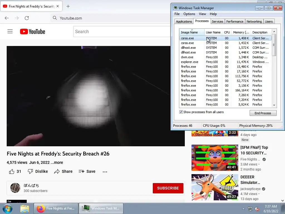This screenshot has width=285, height=214.
Task: Open the Help menu in Task Manager
Action: coord(213,14)
